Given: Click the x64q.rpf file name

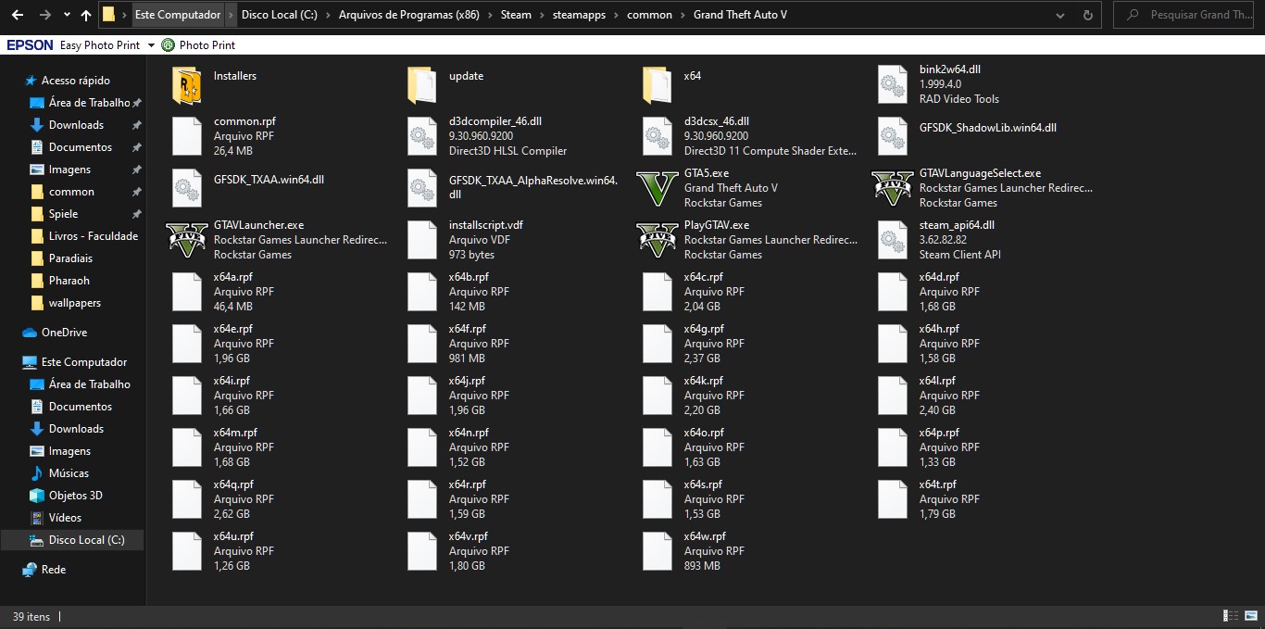Looking at the screenshot, I should click(x=233, y=484).
